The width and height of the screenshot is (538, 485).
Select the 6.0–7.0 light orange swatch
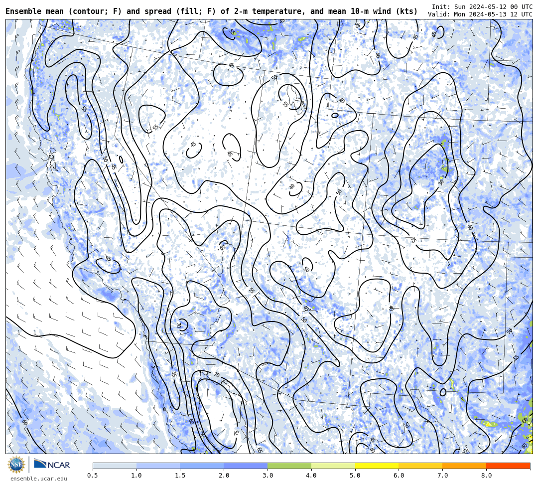coord(420,466)
